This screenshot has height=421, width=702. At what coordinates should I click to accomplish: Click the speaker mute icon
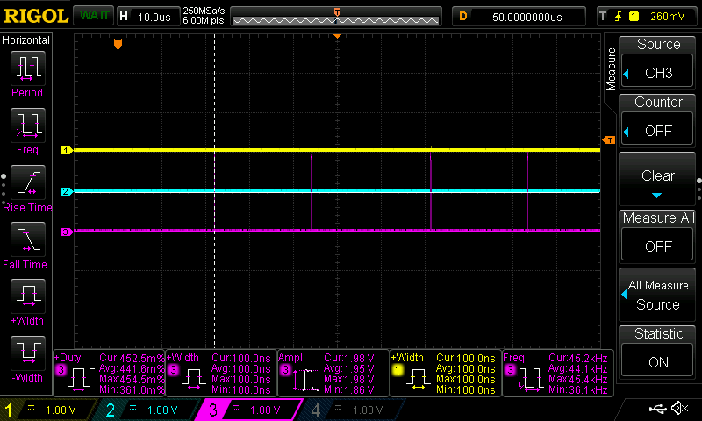click(679, 409)
